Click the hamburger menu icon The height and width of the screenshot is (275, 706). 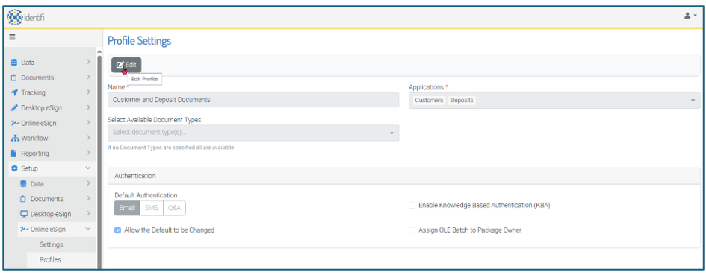[x=13, y=37]
